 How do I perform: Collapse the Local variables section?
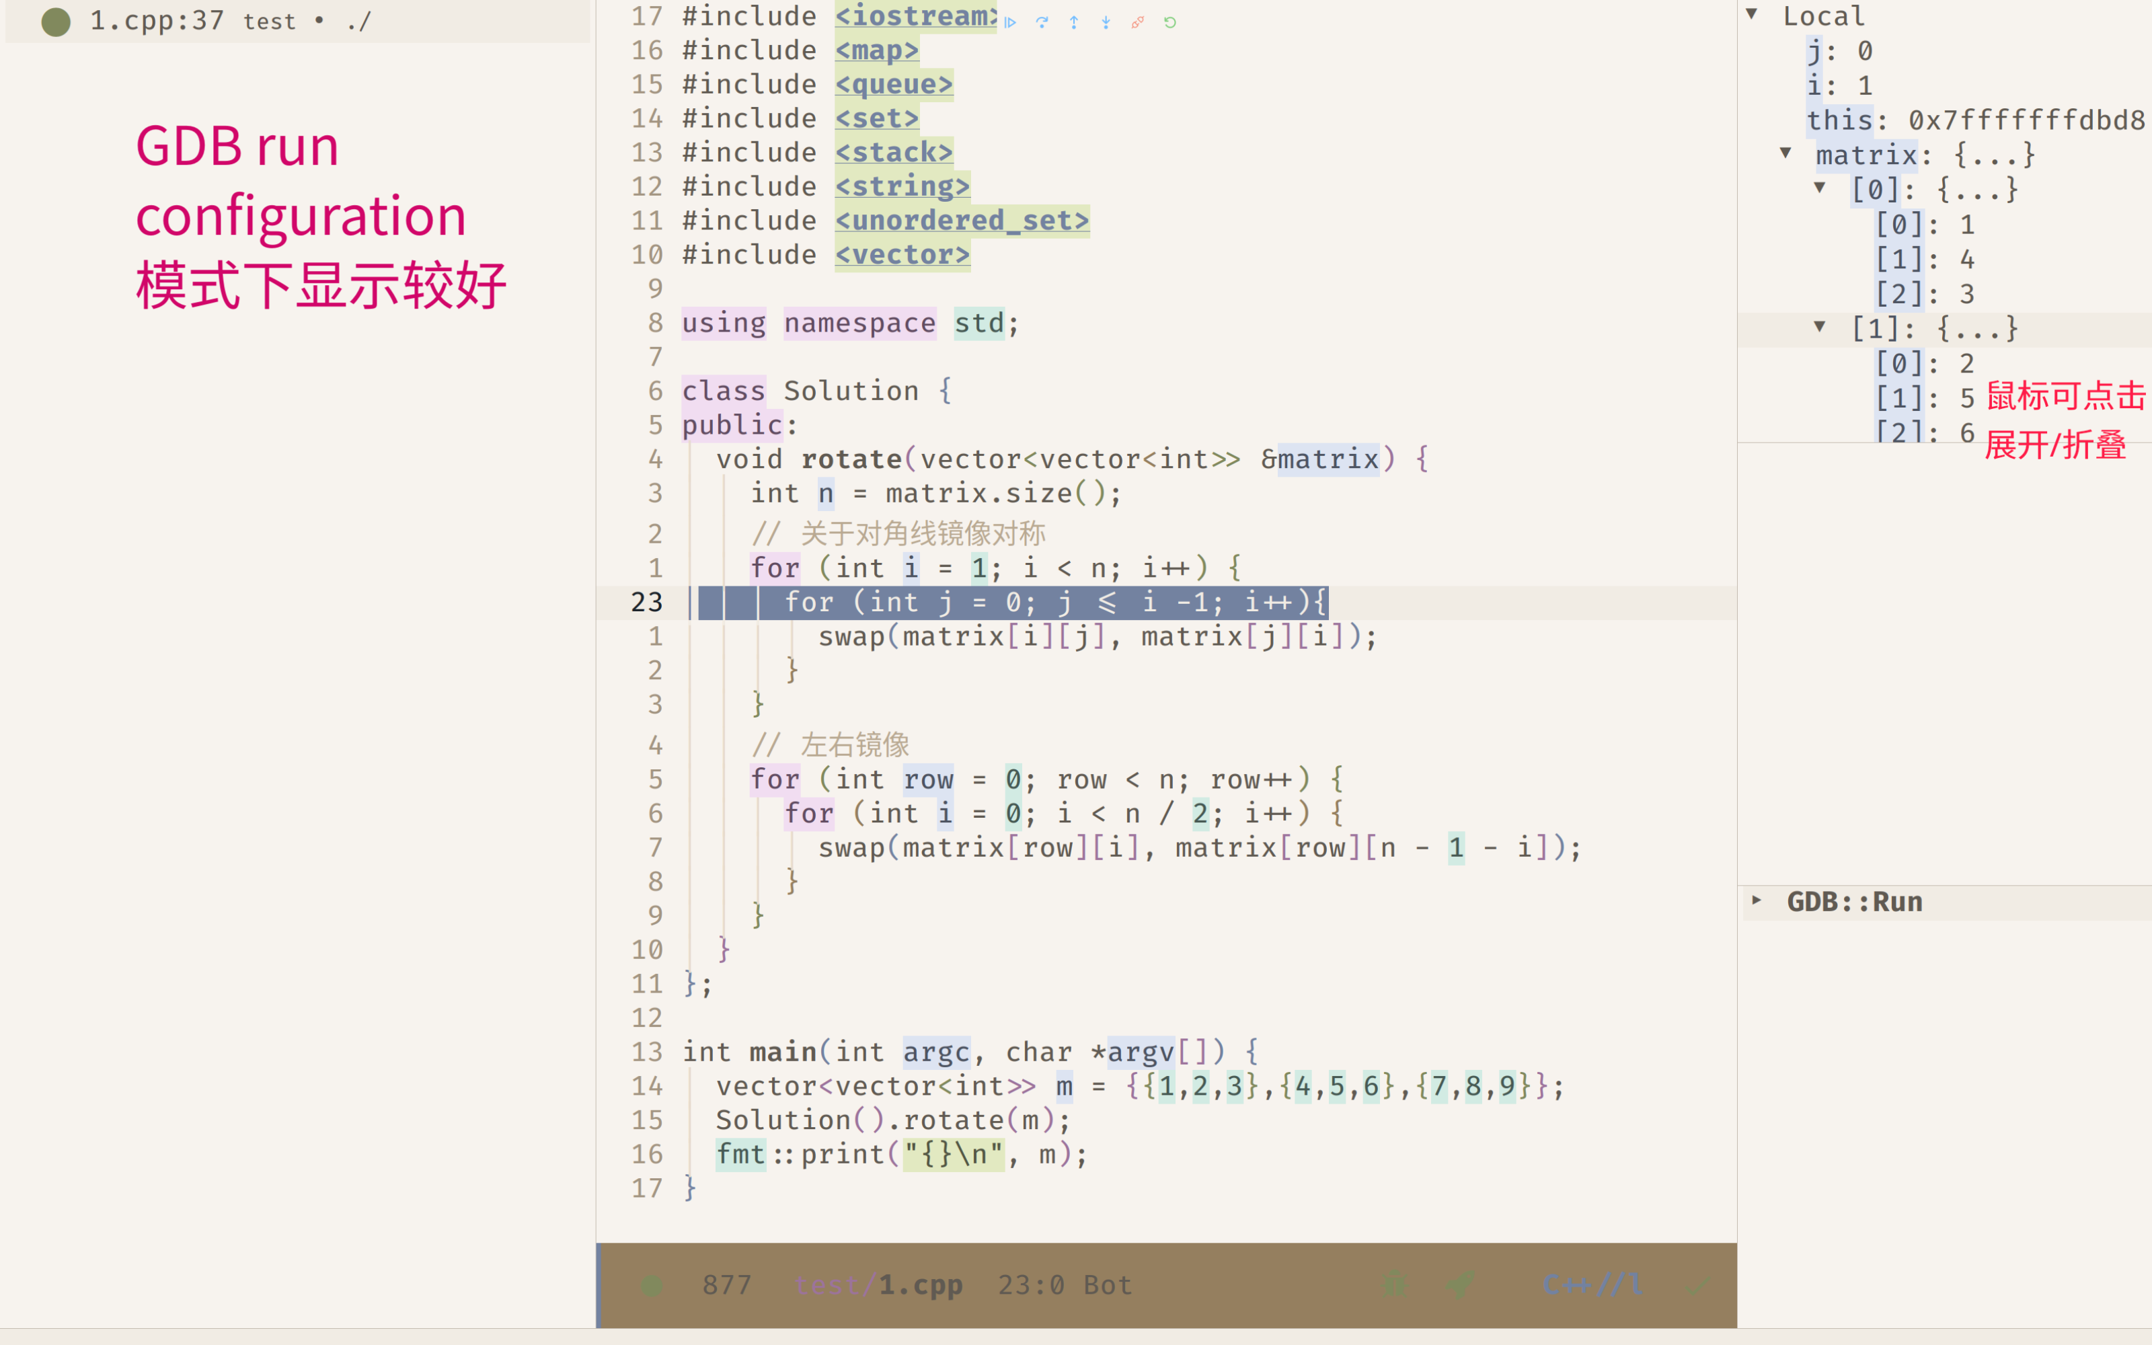[x=1753, y=14]
